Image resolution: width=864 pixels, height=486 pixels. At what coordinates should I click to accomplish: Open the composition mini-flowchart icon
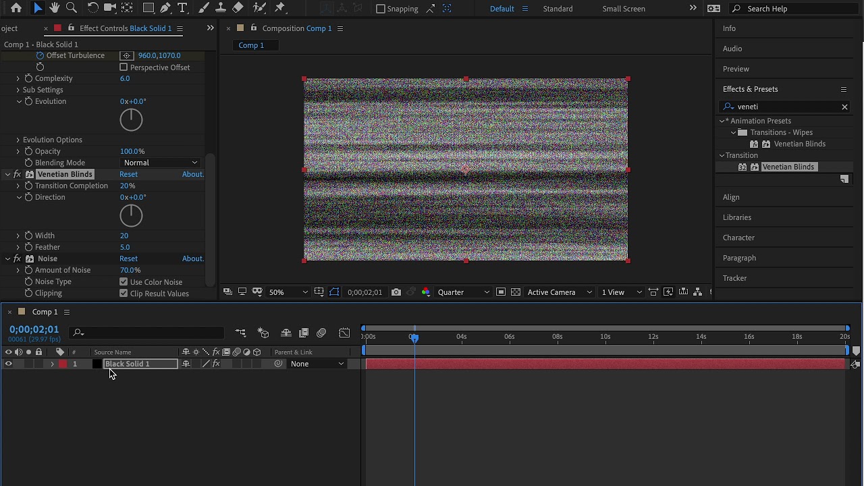(240, 333)
